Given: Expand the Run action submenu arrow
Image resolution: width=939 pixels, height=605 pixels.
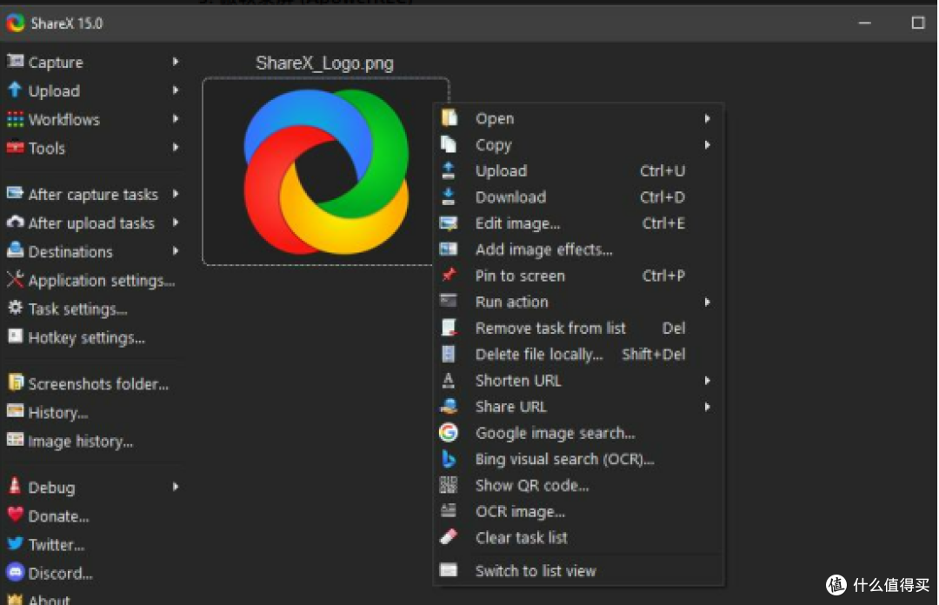Looking at the screenshot, I should click(707, 302).
